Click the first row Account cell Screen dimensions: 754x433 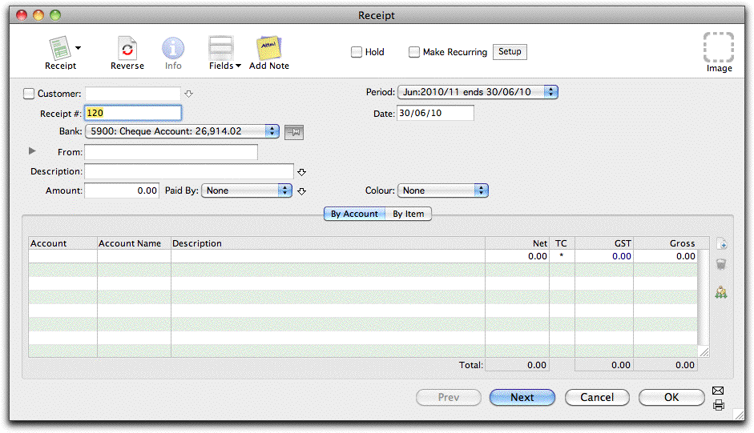62,256
